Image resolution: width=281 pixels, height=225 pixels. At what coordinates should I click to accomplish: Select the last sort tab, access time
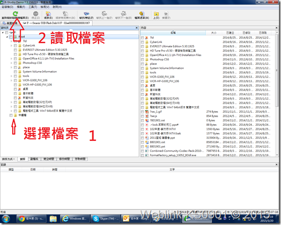80,159
